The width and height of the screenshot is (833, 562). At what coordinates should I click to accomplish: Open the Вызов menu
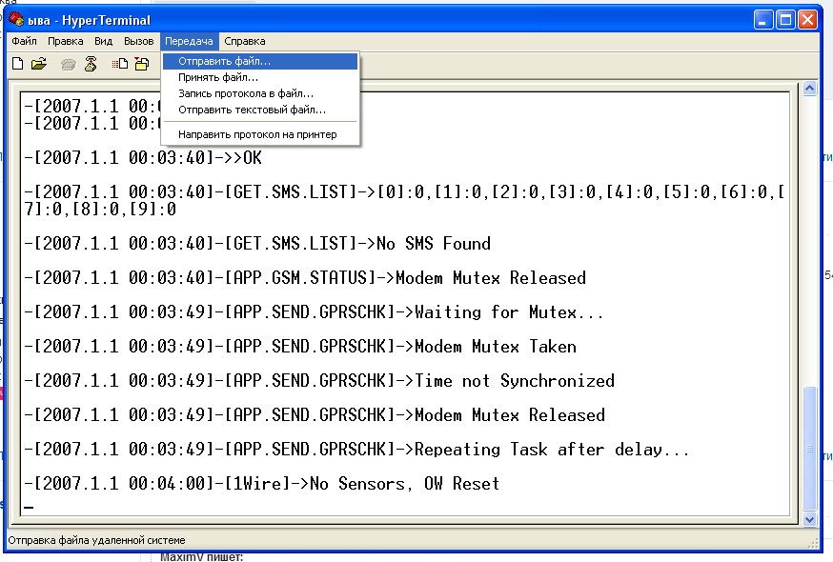point(138,41)
